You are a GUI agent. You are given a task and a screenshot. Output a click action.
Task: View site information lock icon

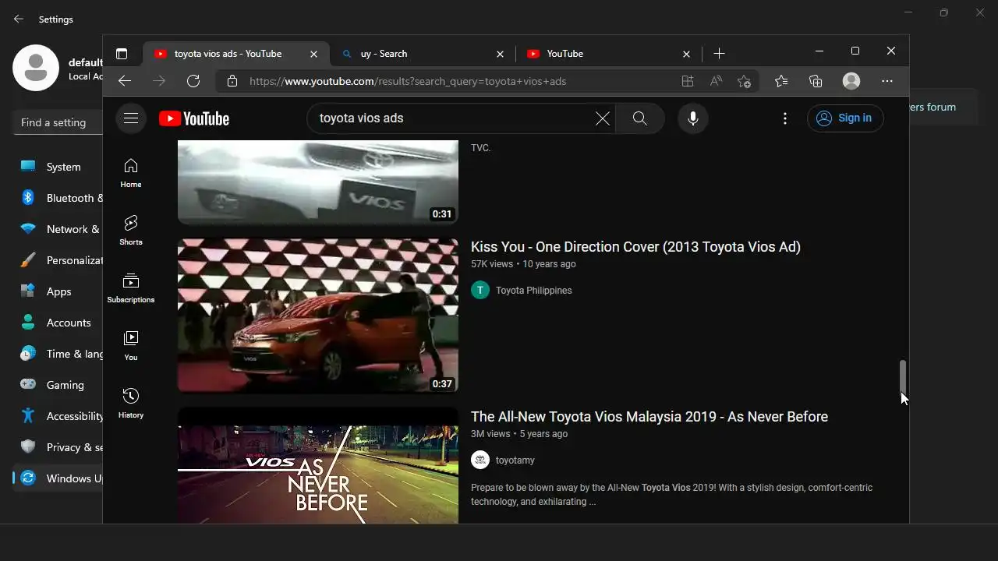[x=232, y=81]
